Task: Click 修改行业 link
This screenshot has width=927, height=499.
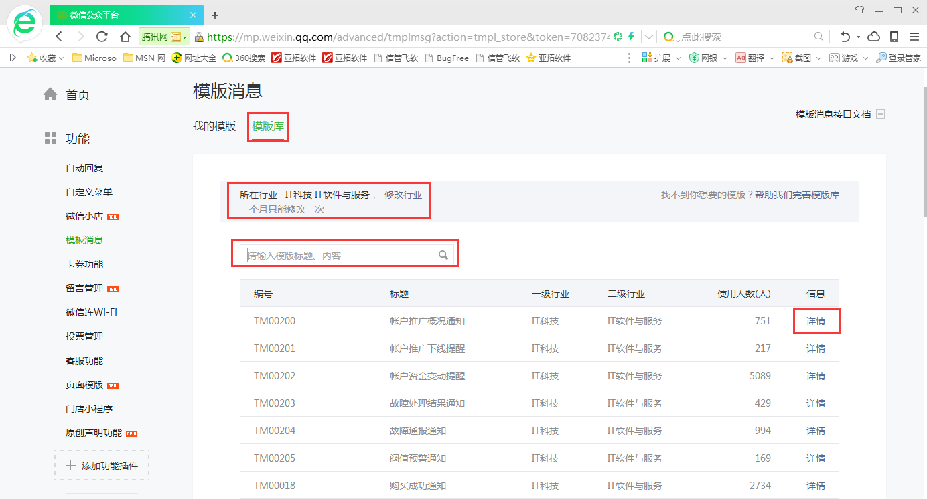Action: point(403,195)
